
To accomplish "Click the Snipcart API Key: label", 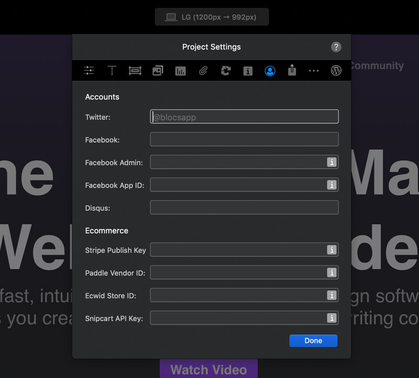I will click(114, 319).
